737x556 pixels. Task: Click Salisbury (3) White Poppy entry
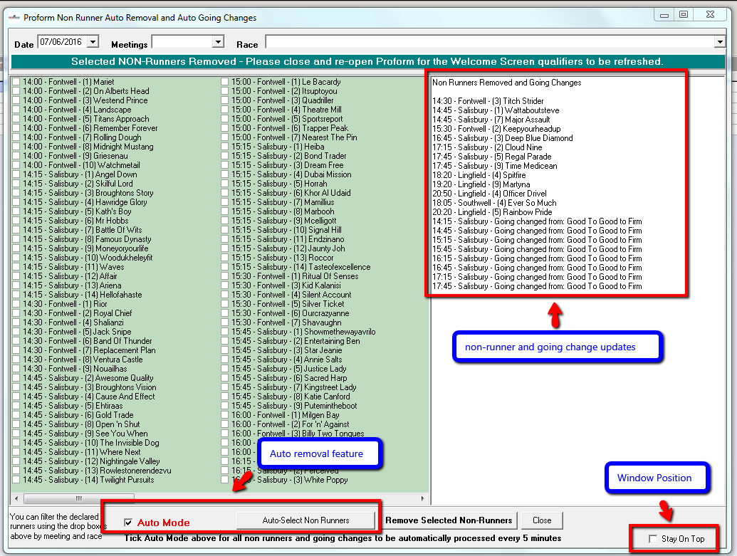coord(302,480)
